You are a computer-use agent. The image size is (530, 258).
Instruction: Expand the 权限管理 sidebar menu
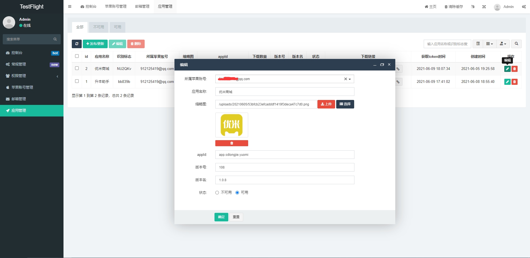coord(32,76)
